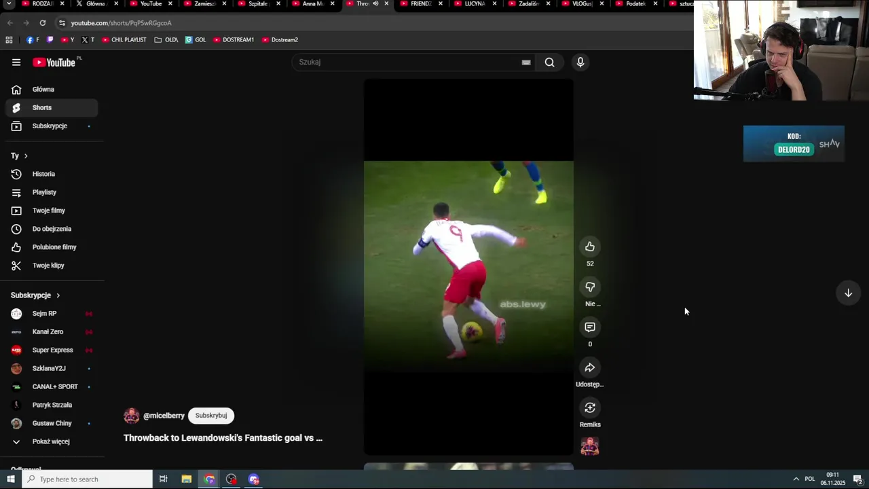The height and width of the screenshot is (489, 869).
Task: Open site information icon in address bar
Action: point(62,23)
